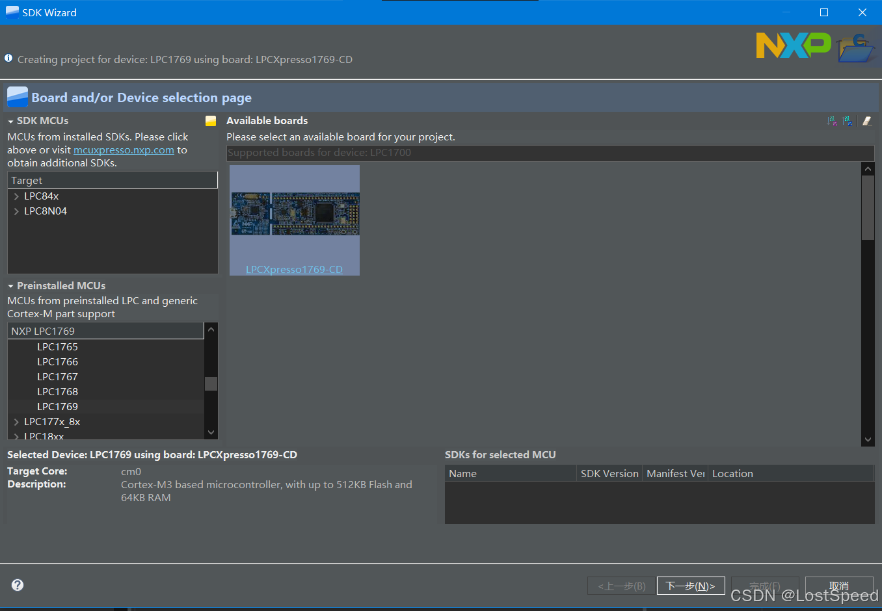Image resolution: width=882 pixels, height=611 pixels.
Task: Click the clear board selection eraser icon
Action: 867,121
